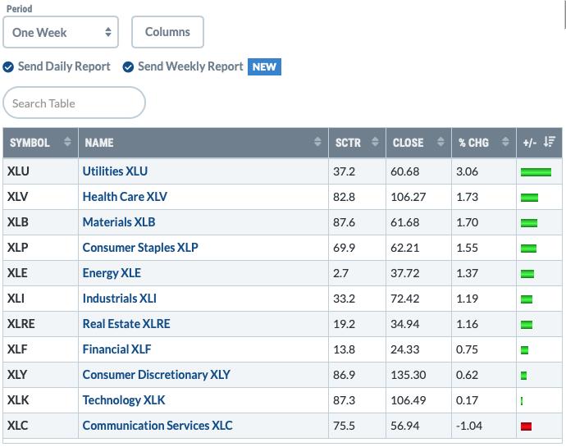Click the Period dropdown up-down arrows
The width and height of the screenshot is (566, 447).
[108, 32]
